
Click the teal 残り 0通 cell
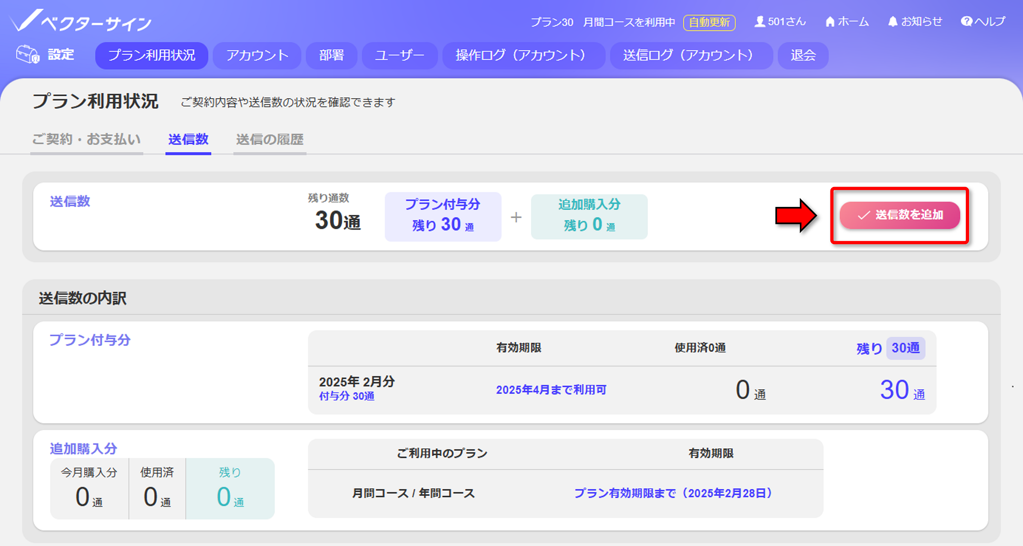coord(230,488)
